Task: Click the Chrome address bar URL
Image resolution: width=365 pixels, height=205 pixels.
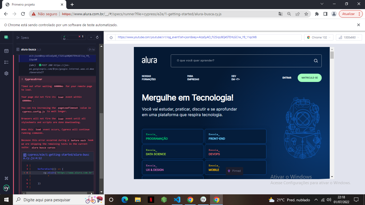Action: [x=142, y=14]
